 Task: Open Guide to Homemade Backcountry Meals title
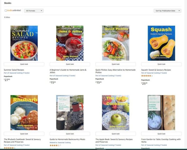pyautogui.click(x=67, y=139)
